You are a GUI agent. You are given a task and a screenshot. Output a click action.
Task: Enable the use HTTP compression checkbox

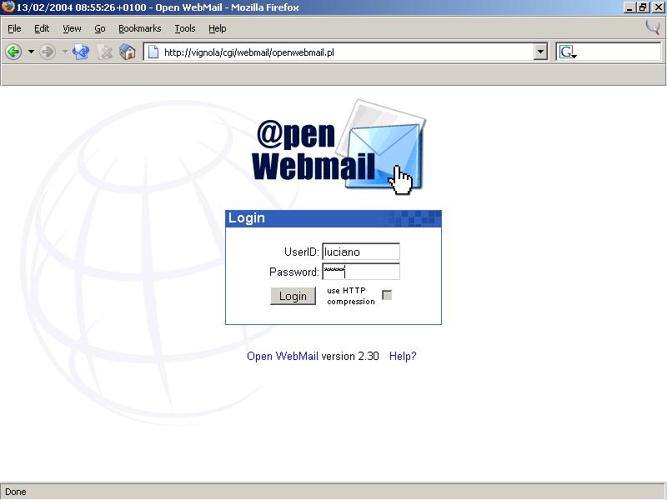click(387, 295)
